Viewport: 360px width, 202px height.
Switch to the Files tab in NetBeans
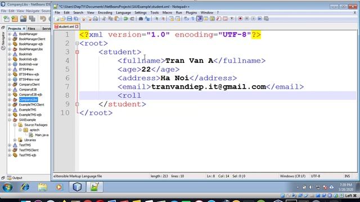click(x=31, y=29)
